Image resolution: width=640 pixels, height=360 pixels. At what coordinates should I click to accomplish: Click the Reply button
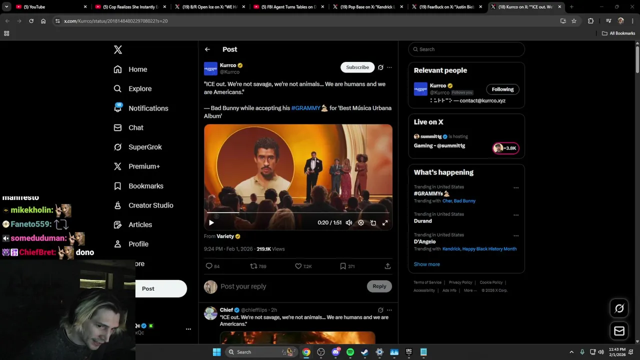[x=379, y=286]
